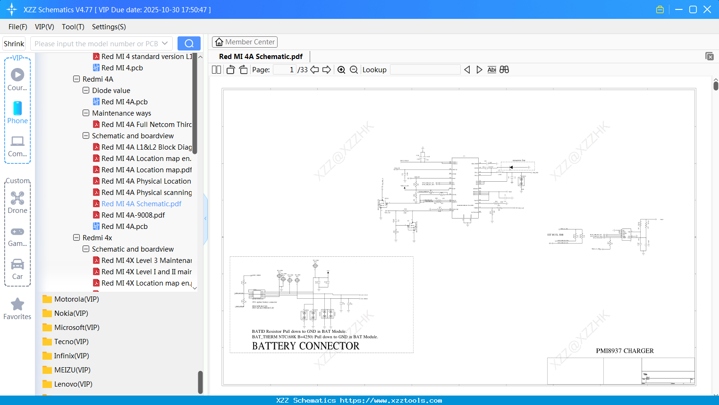The image size is (719, 405).
Task: Open the Car schematics section
Action: [x=17, y=269]
